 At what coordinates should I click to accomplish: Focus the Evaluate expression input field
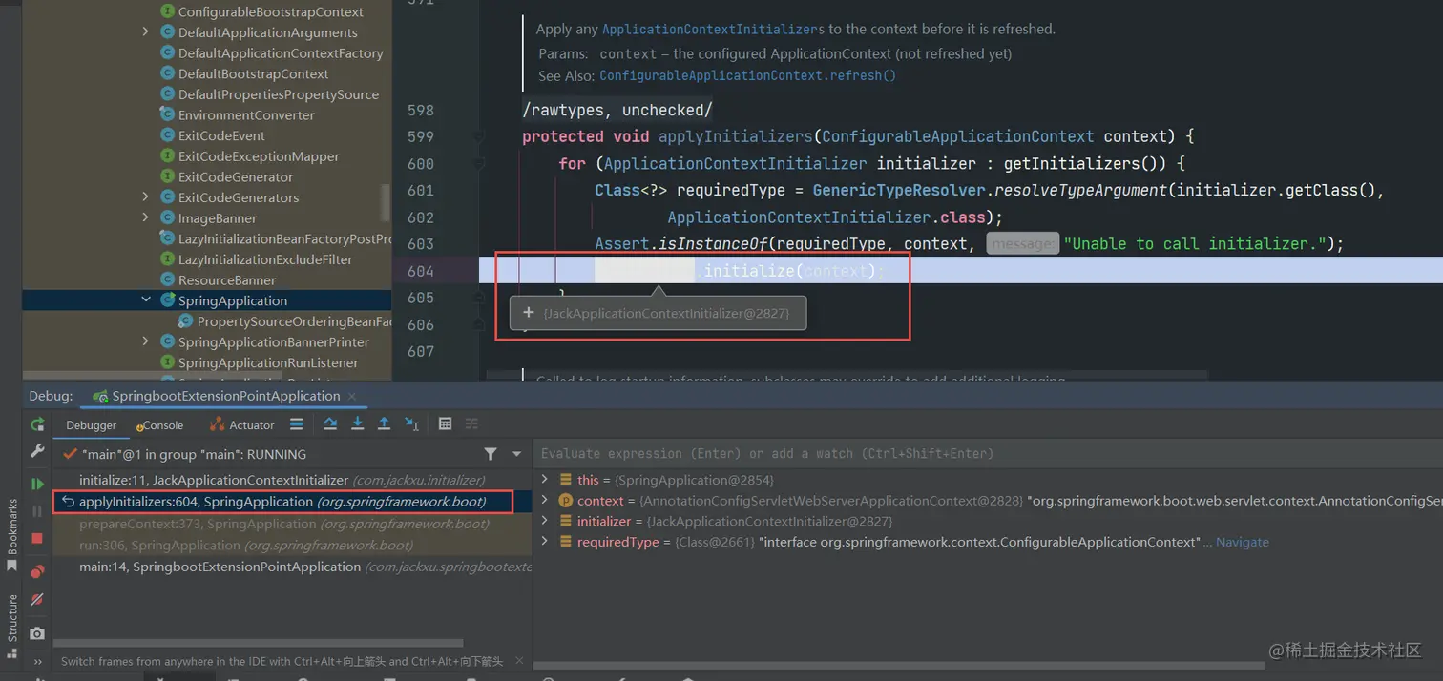tap(988, 454)
